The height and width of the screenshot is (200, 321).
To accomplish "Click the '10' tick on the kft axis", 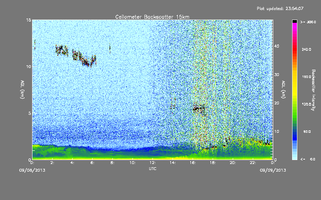I will coord(276,132).
